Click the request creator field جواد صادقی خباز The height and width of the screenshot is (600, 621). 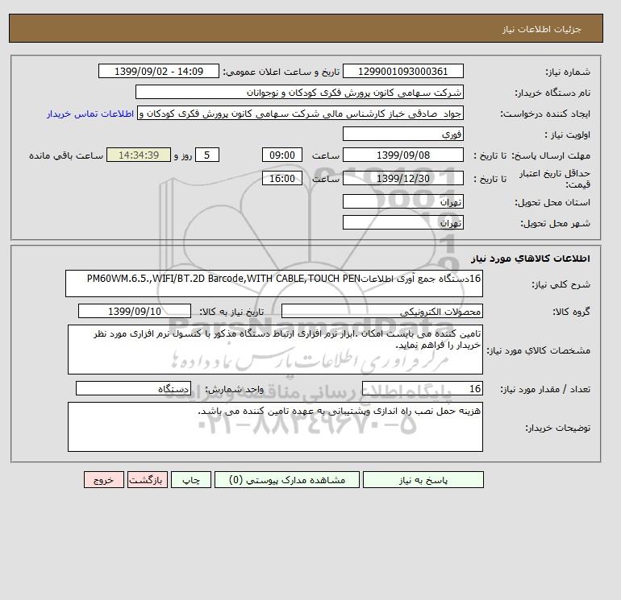click(x=300, y=113)
